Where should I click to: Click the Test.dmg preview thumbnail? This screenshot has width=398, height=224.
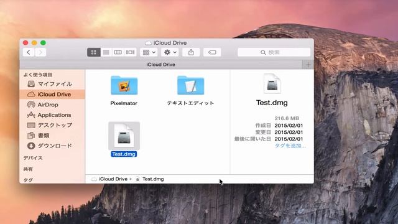coord(272,83)
